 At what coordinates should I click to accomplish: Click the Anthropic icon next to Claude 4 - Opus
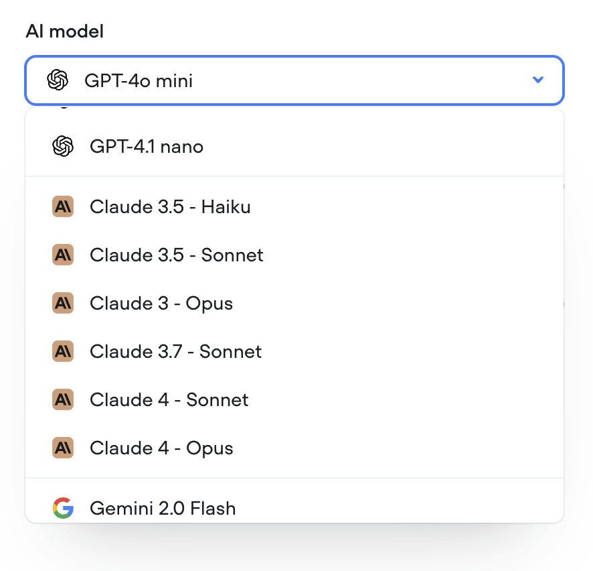pyautogui.click(x=63, y=448)
